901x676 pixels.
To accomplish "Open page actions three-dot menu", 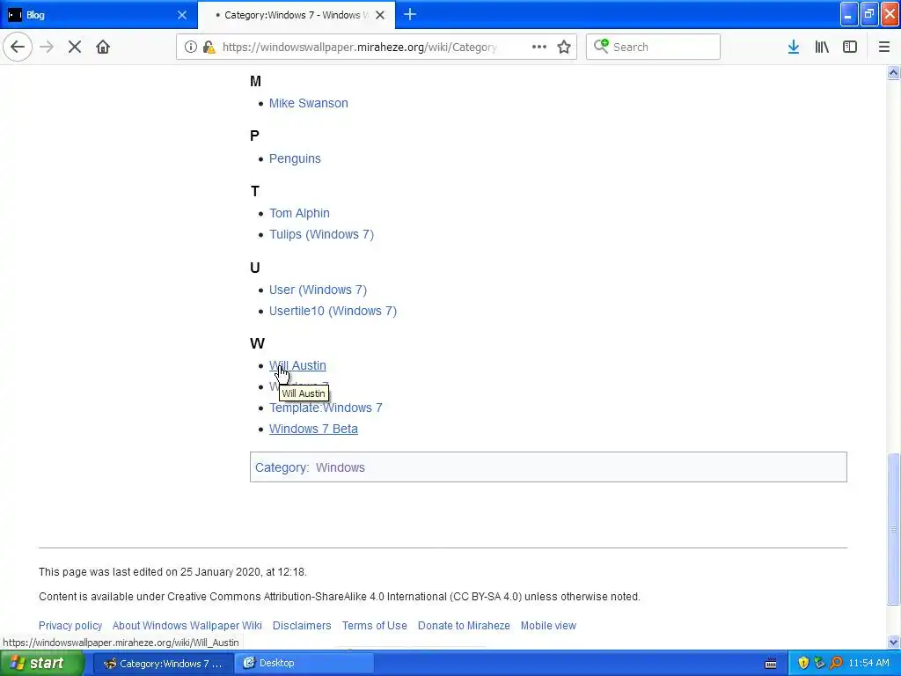I will tap(539, 47).
